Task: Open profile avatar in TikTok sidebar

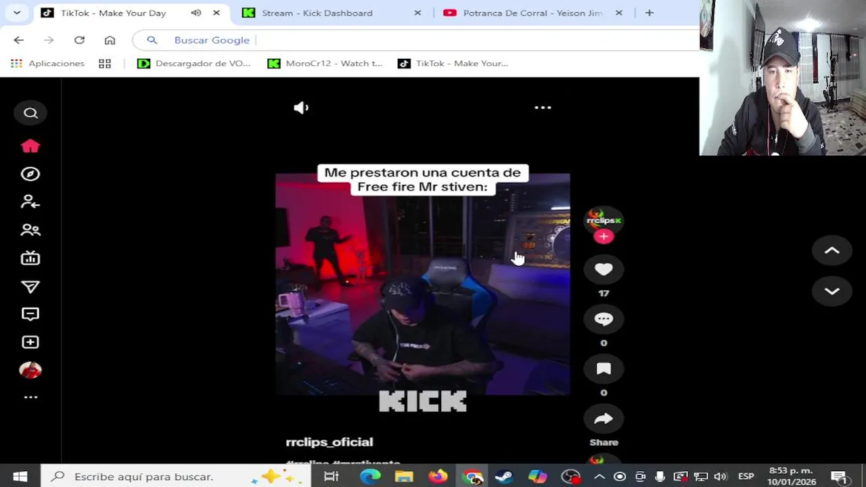Action: point(30,370)
